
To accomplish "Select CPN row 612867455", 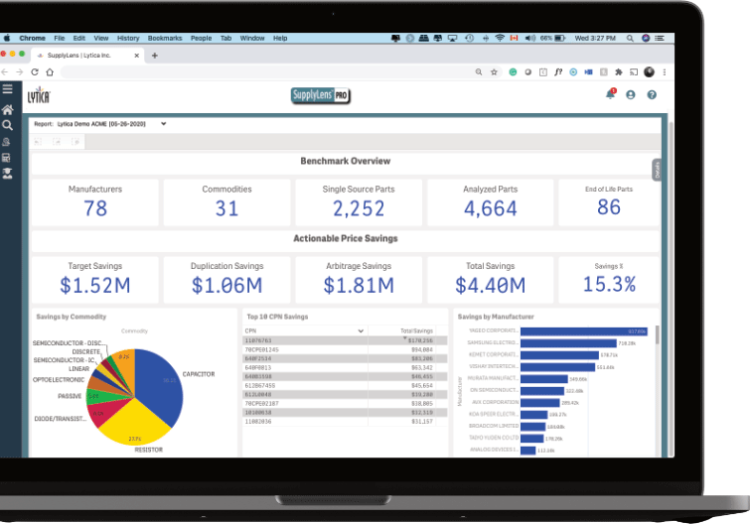I will pyautogui.click(x=345, y=386).
